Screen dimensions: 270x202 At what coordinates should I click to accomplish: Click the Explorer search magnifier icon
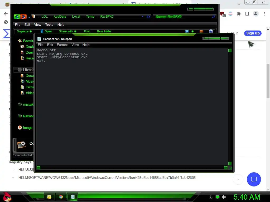[x=213, y=17]
